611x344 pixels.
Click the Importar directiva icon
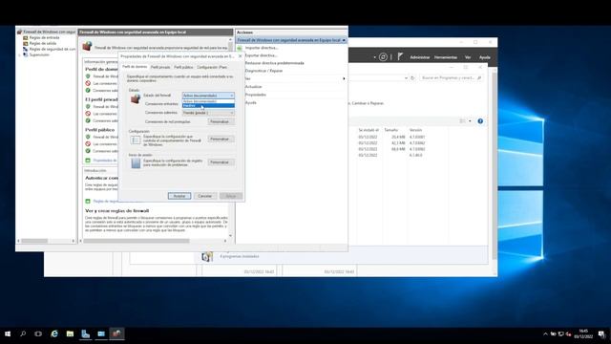(x=240, y=48)
